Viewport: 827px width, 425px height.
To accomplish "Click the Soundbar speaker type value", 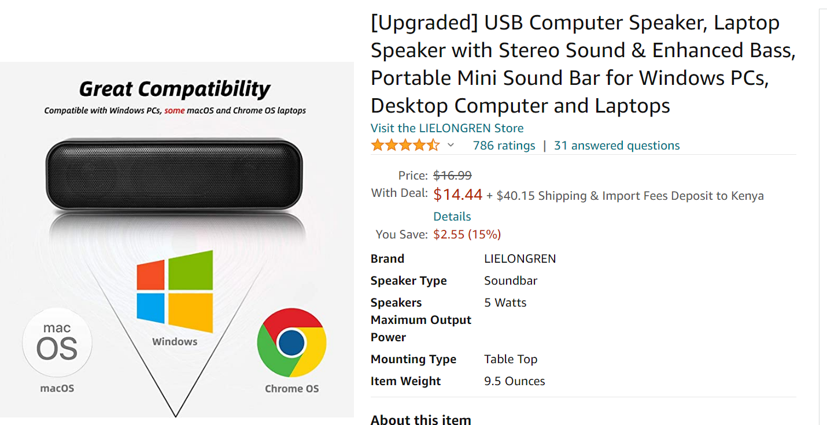I will click(x=511, y=281).
